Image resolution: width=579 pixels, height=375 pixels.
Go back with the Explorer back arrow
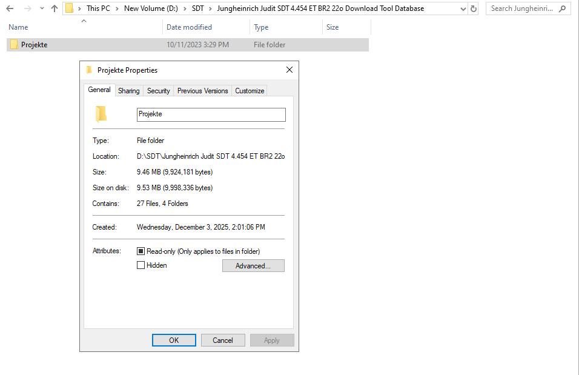click(x=10, y=8)
